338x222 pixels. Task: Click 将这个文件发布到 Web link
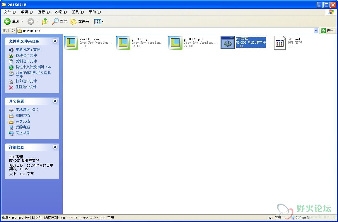click(x=33, y=67)
